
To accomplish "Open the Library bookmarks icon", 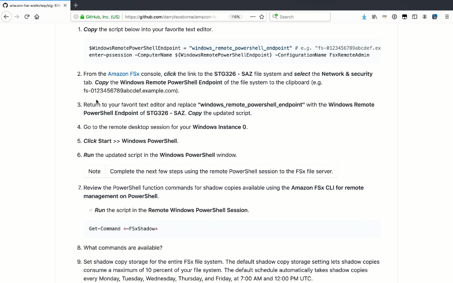I will pos(374,17).
